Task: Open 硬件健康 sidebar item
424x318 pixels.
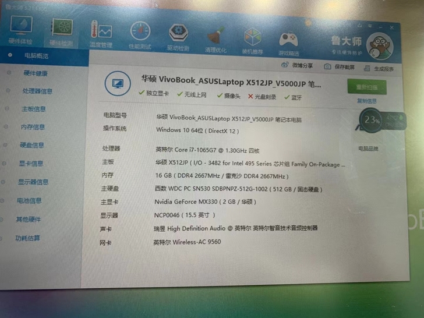Action: (36, 73)
